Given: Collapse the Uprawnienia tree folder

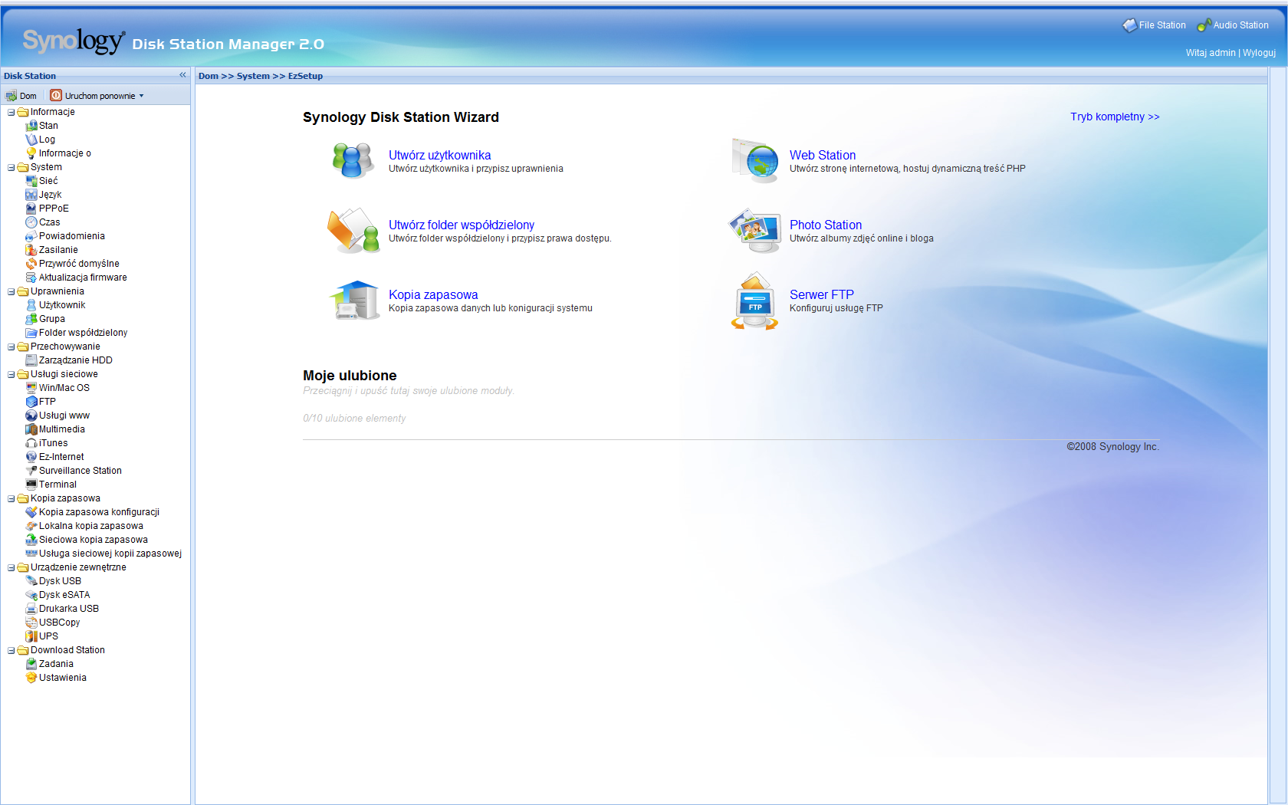Looking at the screenshot, I should pyautogui.click(x=11, y=291).
